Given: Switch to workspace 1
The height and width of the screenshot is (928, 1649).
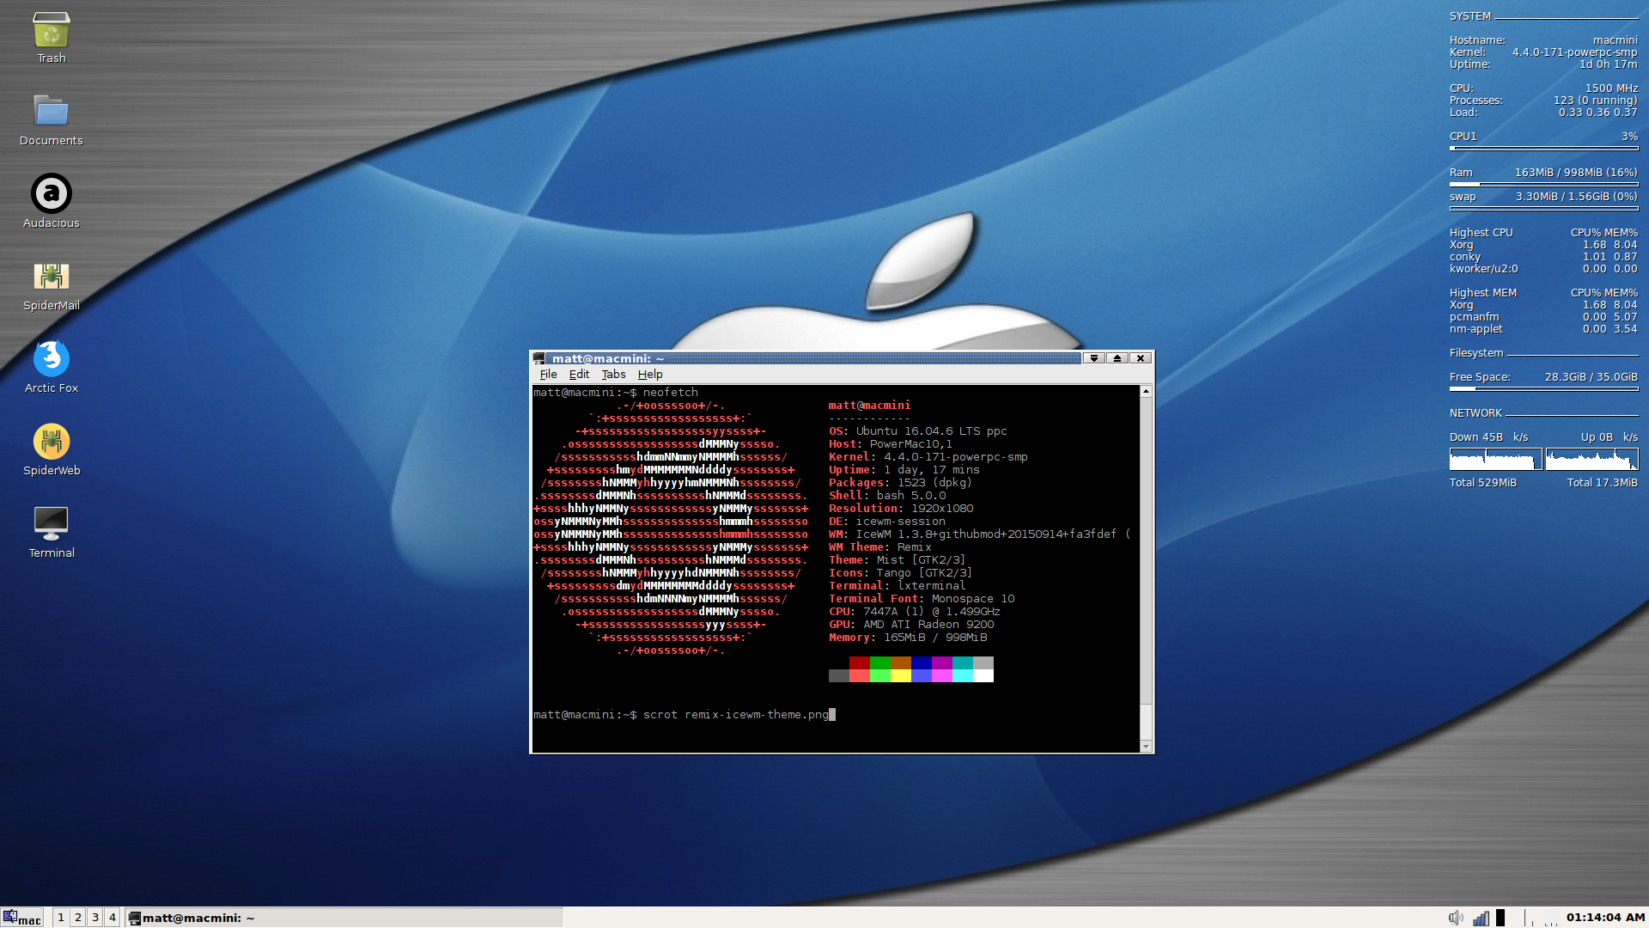Looking at the screenshot, I should tap(61, 918).
